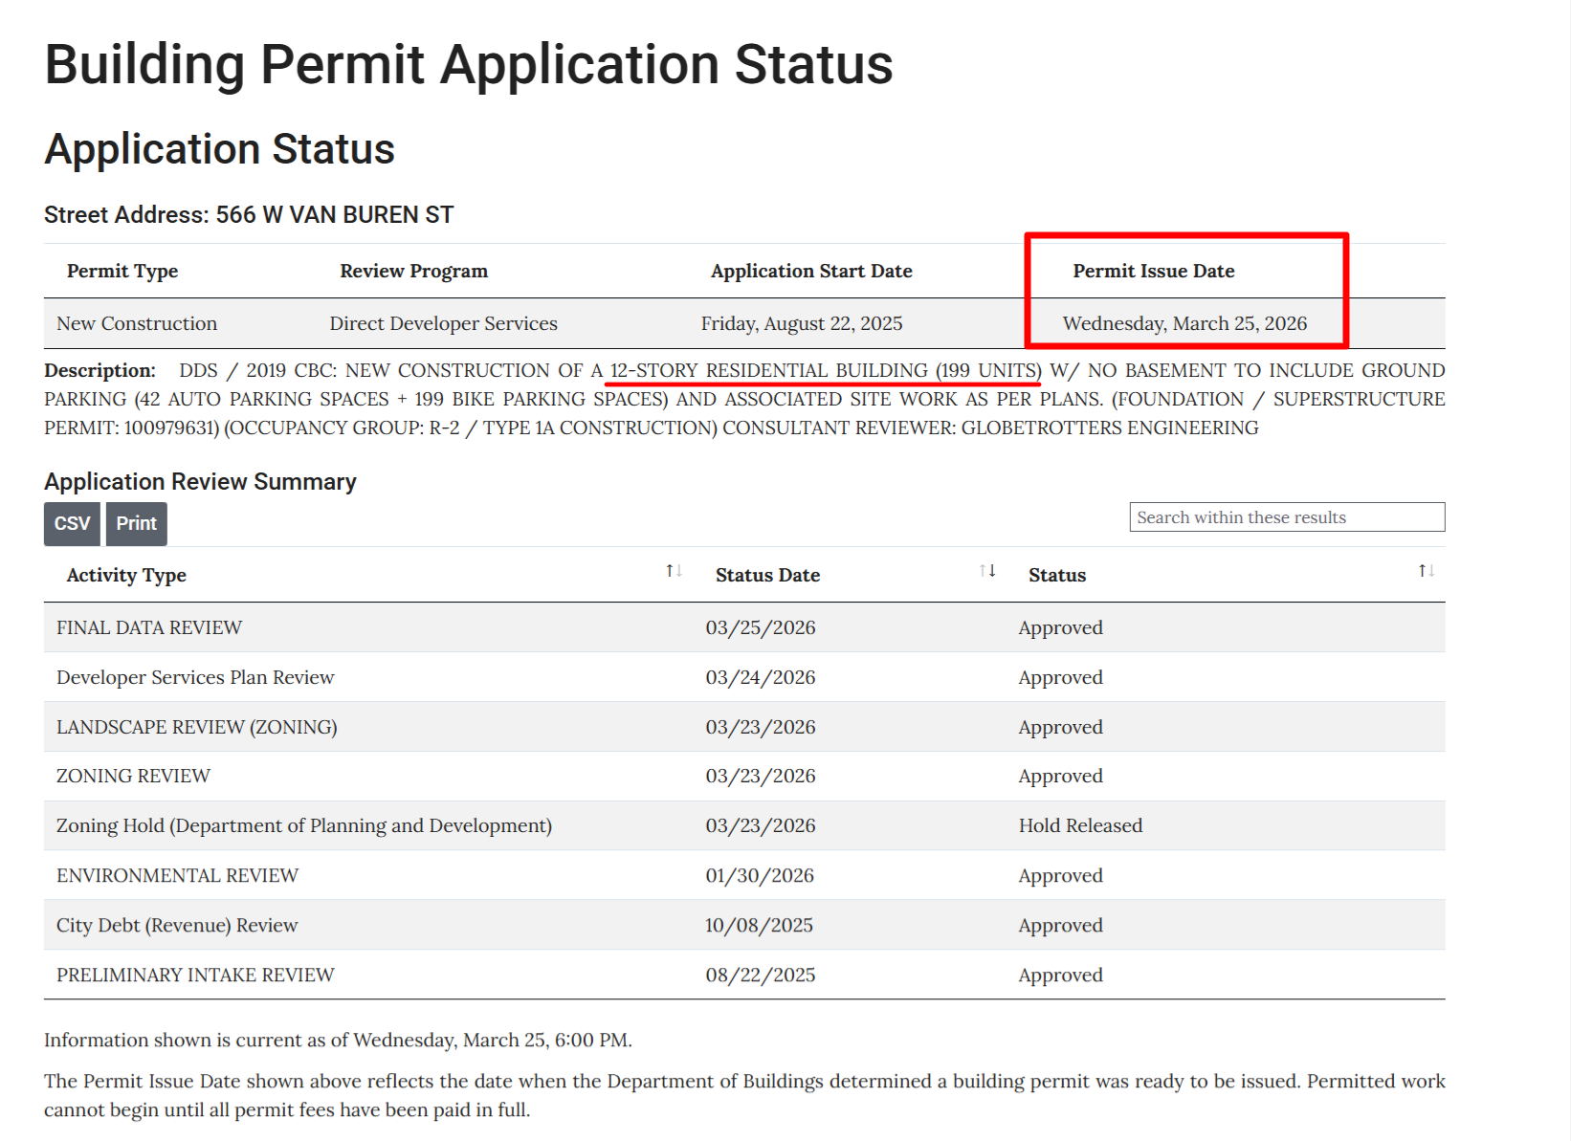Screen dimensions: 1571x1141
Task: Click the ascending sort arrow on Activity Type
Action: click(x=669, y=570)
